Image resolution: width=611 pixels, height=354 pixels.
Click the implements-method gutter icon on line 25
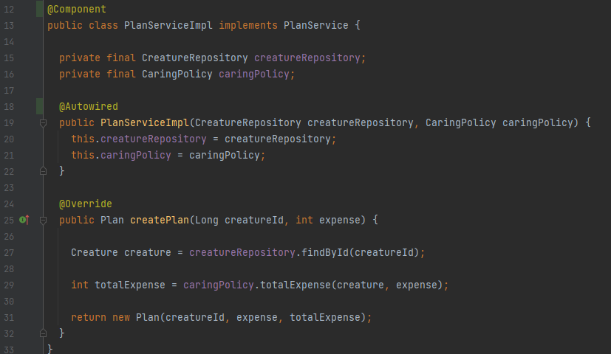[24, 221]
